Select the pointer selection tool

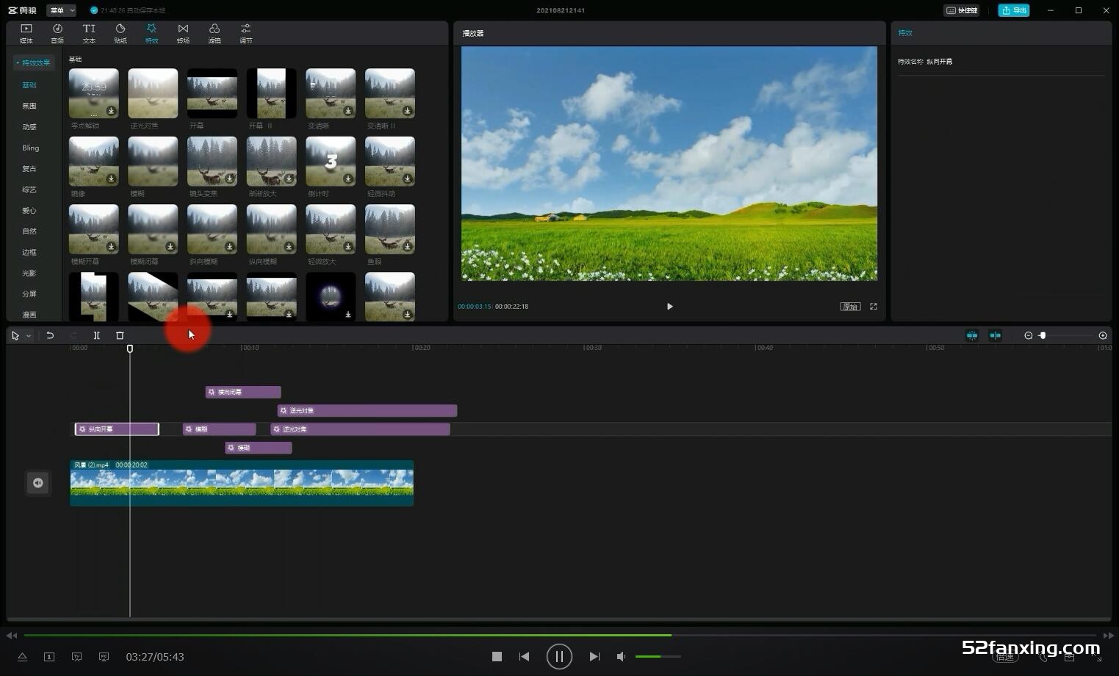(x=15, y=335)
